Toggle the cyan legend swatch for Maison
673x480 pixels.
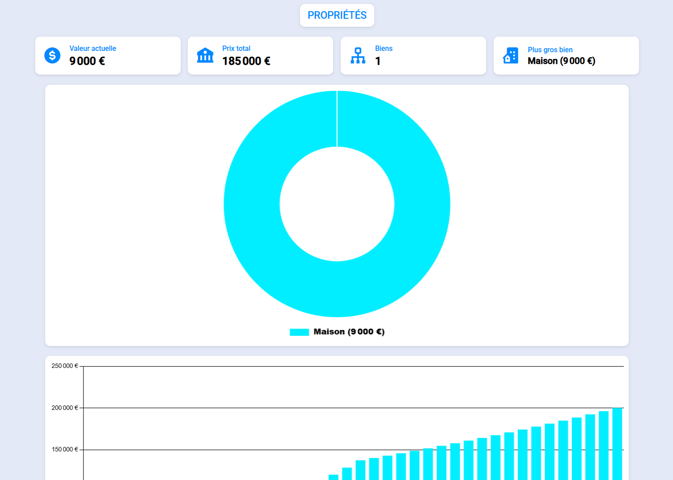click(299, 332)
